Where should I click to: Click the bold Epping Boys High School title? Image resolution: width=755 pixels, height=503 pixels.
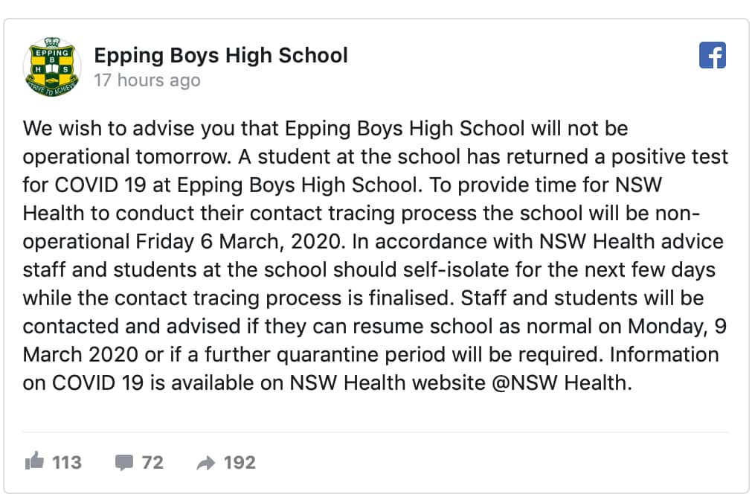220,55
